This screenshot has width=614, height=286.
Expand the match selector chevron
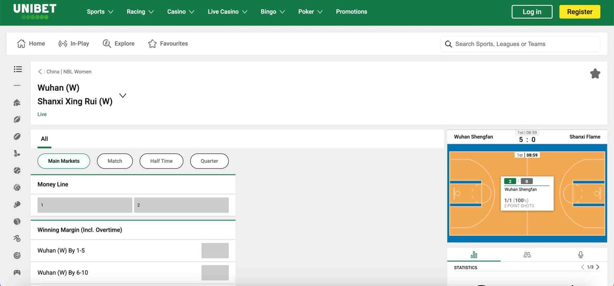click(123, 96)
